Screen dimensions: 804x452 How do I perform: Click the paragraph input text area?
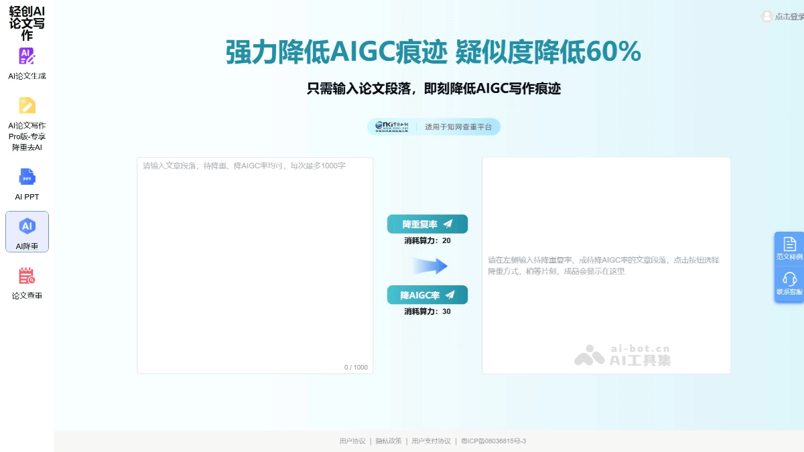tap(255, 265)
